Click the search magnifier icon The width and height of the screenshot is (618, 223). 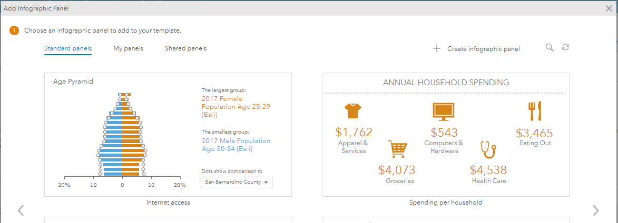550,48
